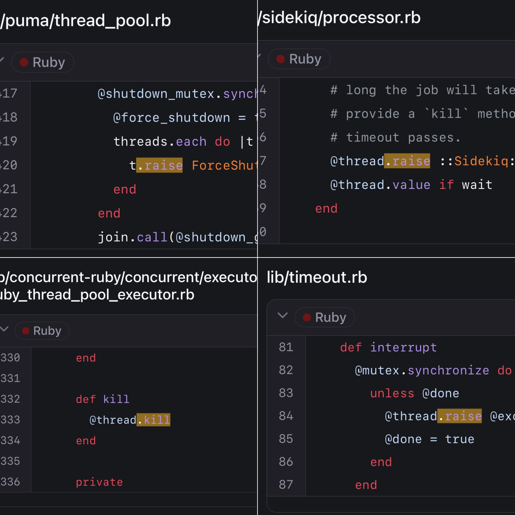Click highlighted .raise match on line 84
This screenshot has width=515, height=515.
pyautogui.click(x=459, y=416)
